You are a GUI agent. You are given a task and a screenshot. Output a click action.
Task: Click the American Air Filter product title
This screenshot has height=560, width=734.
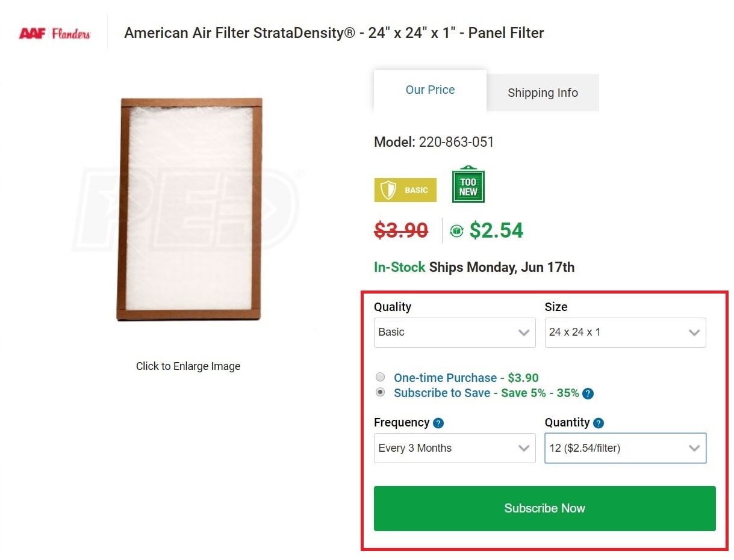tap(334, 33)
